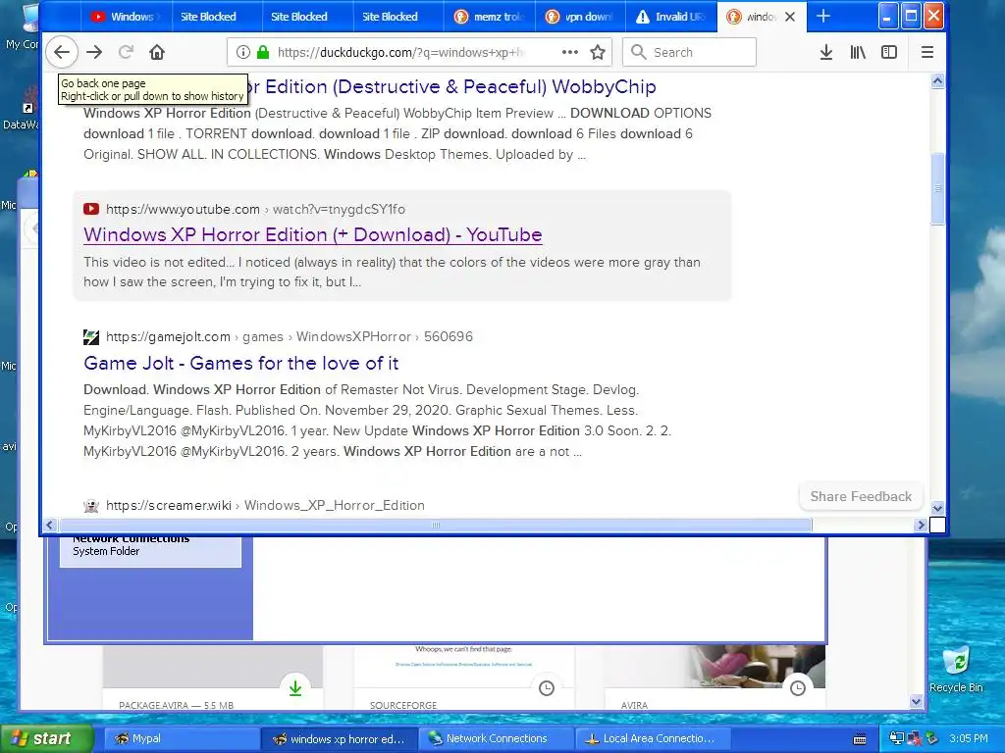Click the green download arrow on the Avira package card
Viewport: 1005px width, 753px height.
295,688
